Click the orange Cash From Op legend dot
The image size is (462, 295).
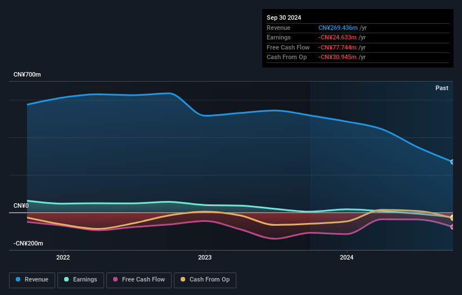pyautogui.click(x=183, y=279)
